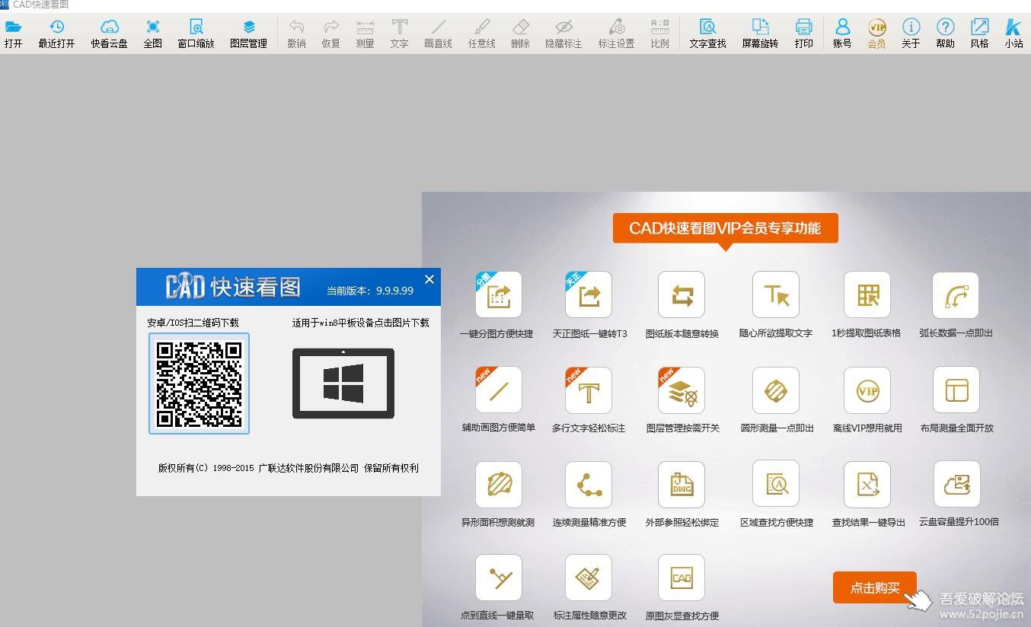Click the QR code download image

click(199, 384)
